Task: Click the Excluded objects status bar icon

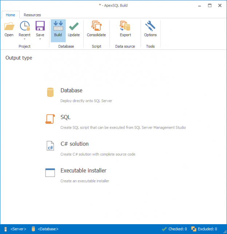Action: coord(194,229)
